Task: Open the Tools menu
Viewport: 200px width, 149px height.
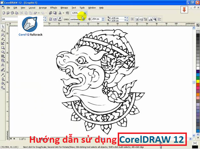Action: (82, 8)
